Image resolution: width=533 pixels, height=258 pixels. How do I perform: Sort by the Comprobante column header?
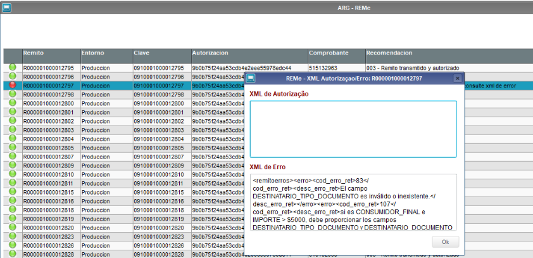pos(337,56)
